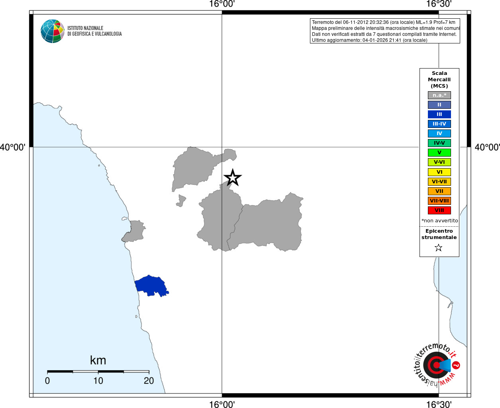Click the top 16°30' longitude label

click(439, 4)
